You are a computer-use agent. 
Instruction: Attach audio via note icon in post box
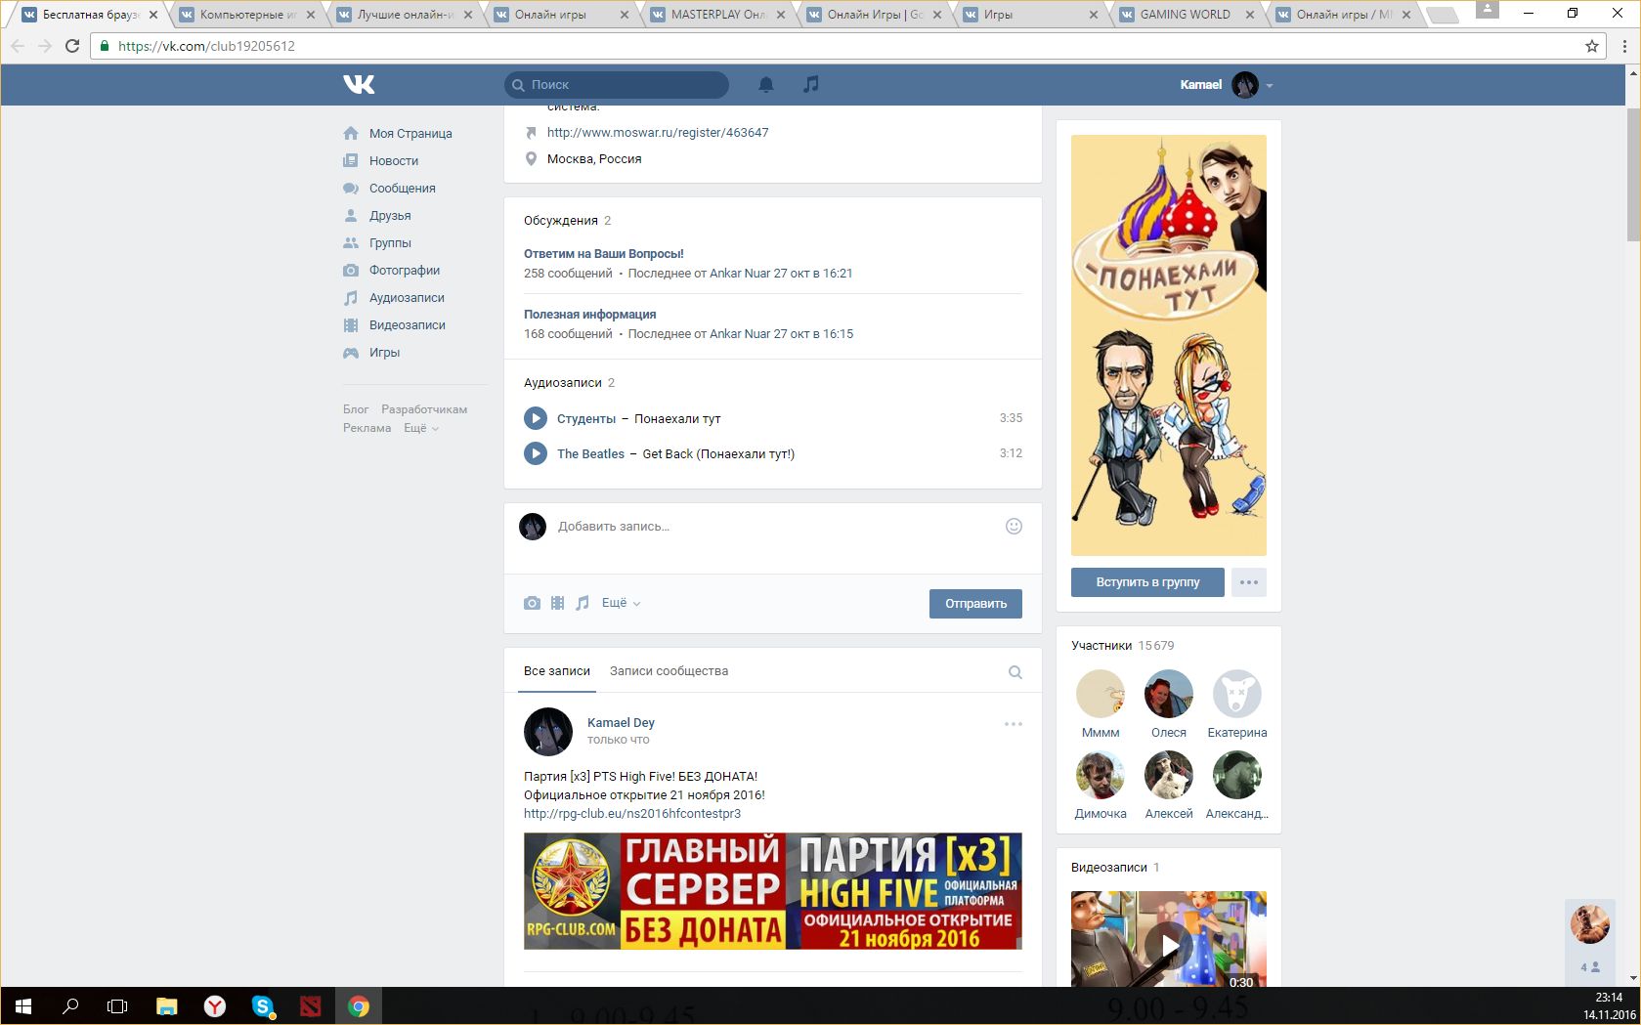pyautogui.click(x=583, y=603)
